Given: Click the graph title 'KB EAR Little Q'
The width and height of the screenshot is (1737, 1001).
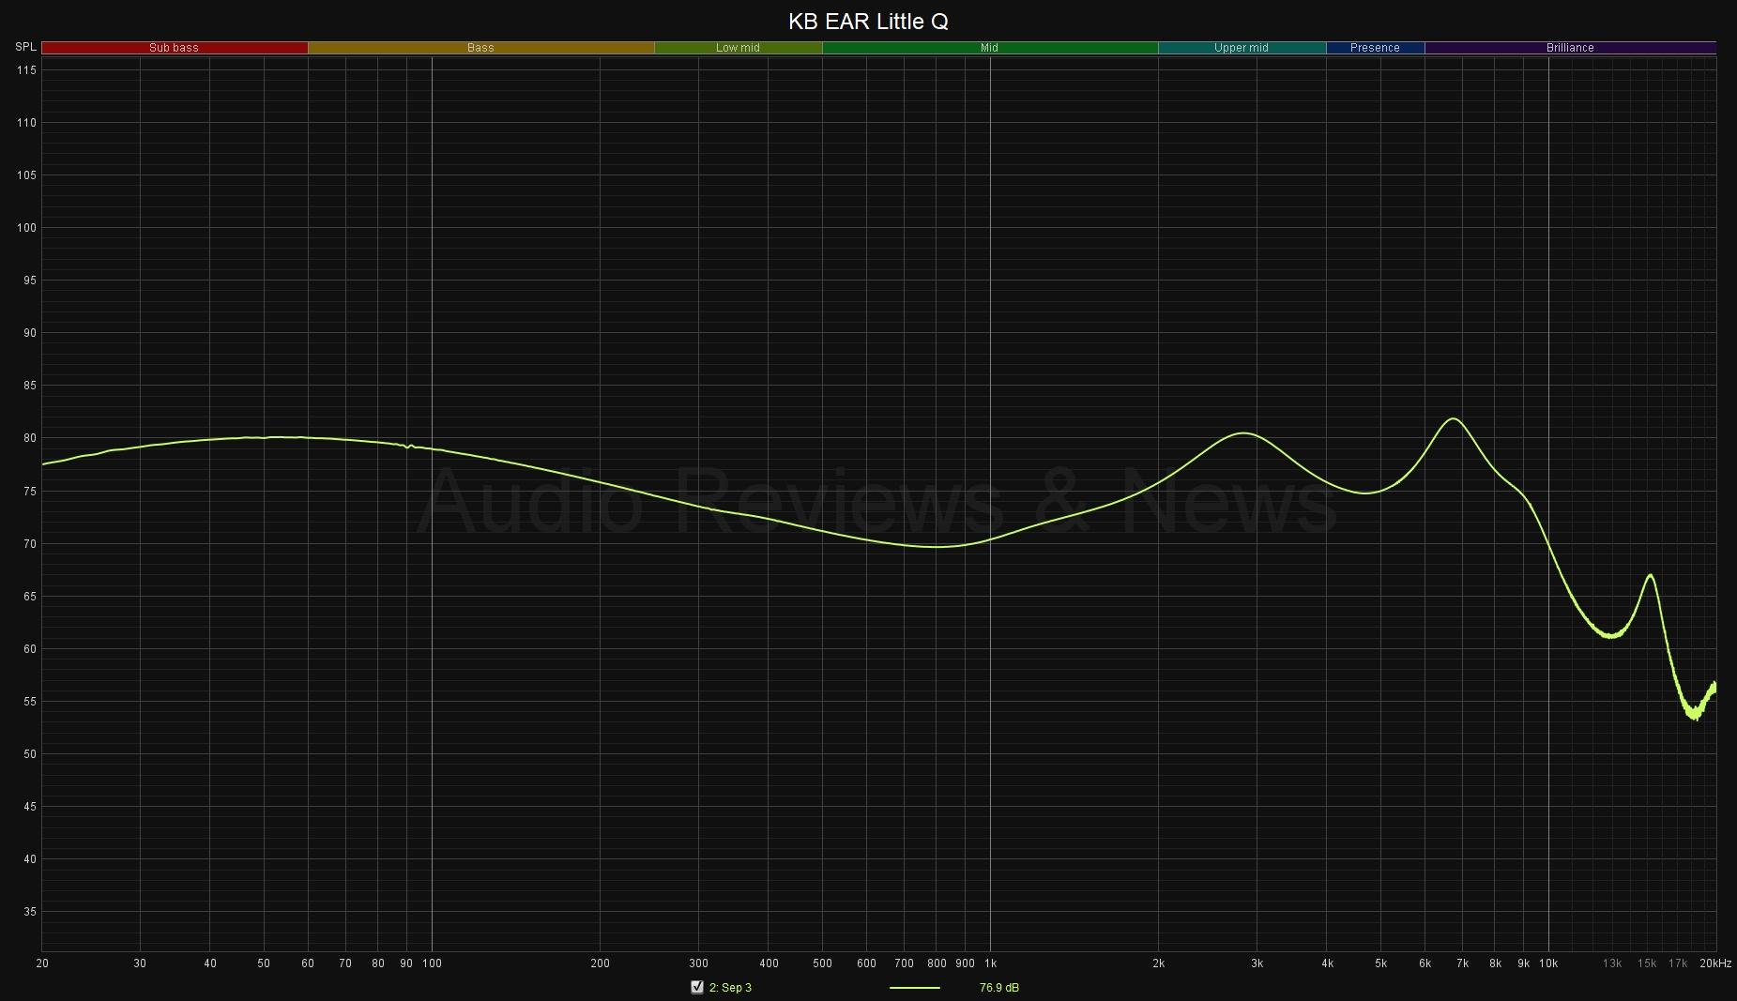Looking at the screenshot, I should pos(868,22).
